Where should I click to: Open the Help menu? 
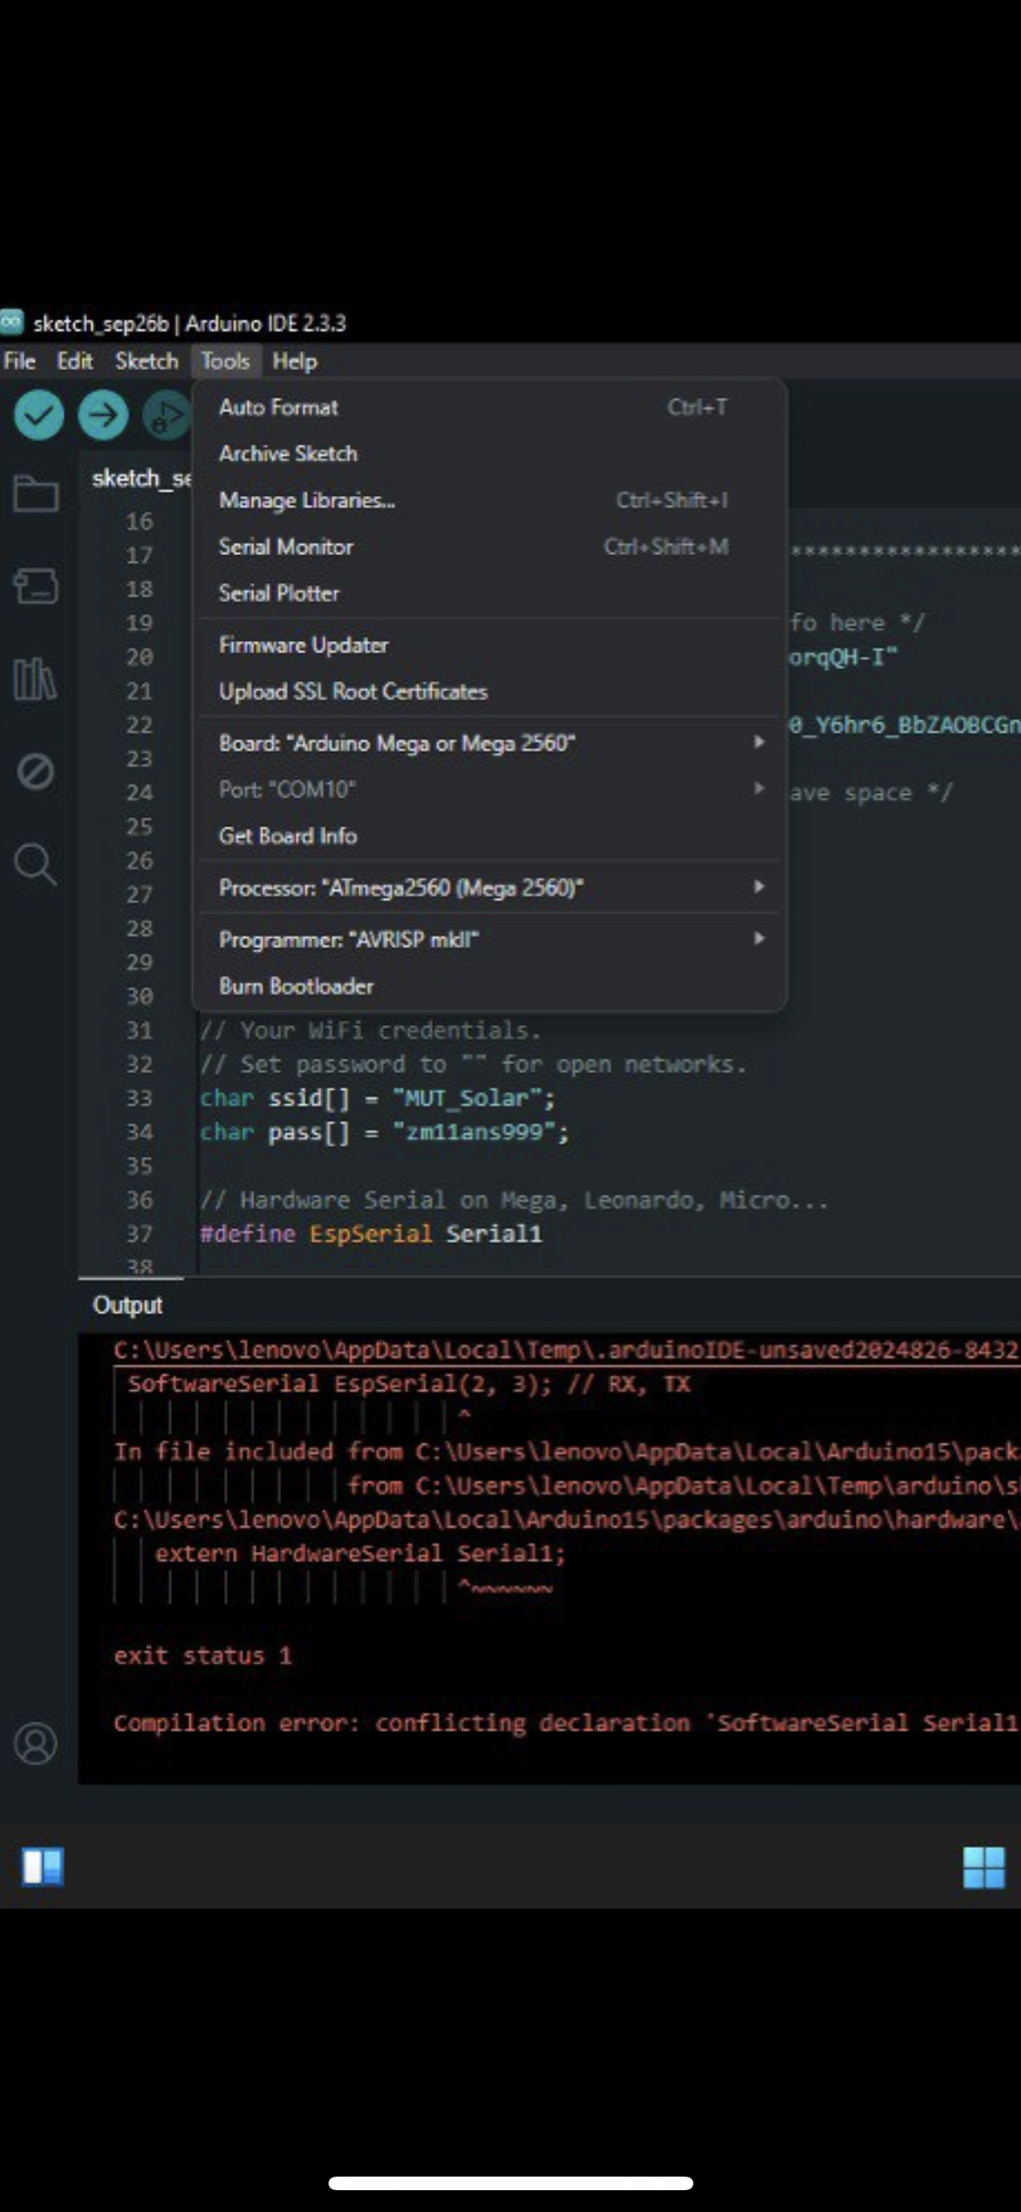click(x=294, y=361)
